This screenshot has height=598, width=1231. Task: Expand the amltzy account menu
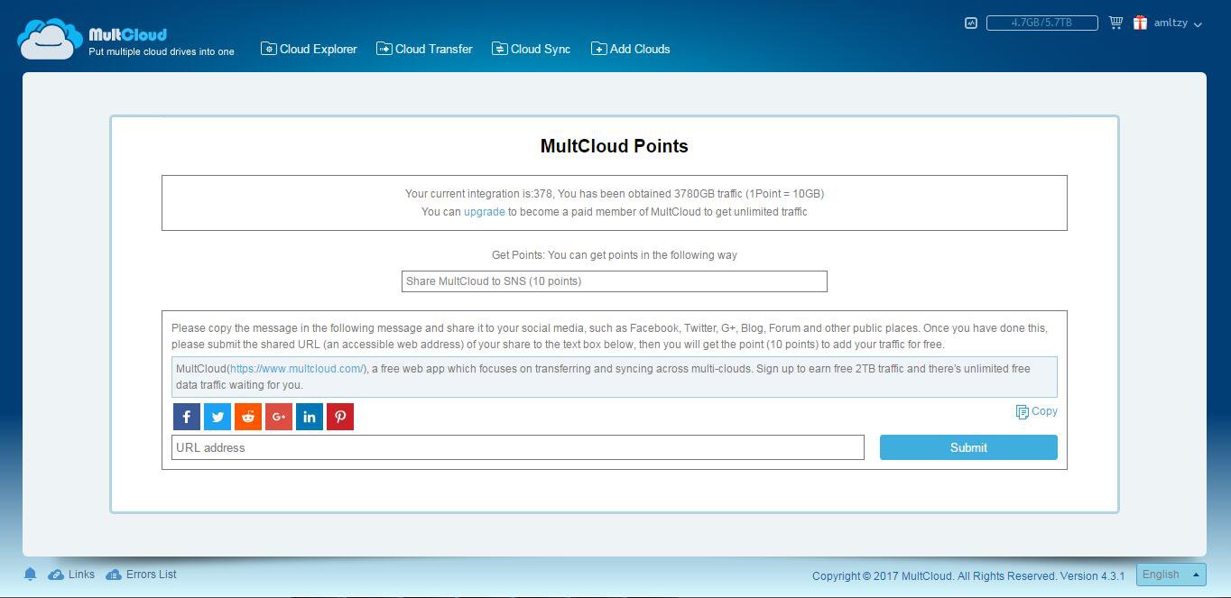1178,23
